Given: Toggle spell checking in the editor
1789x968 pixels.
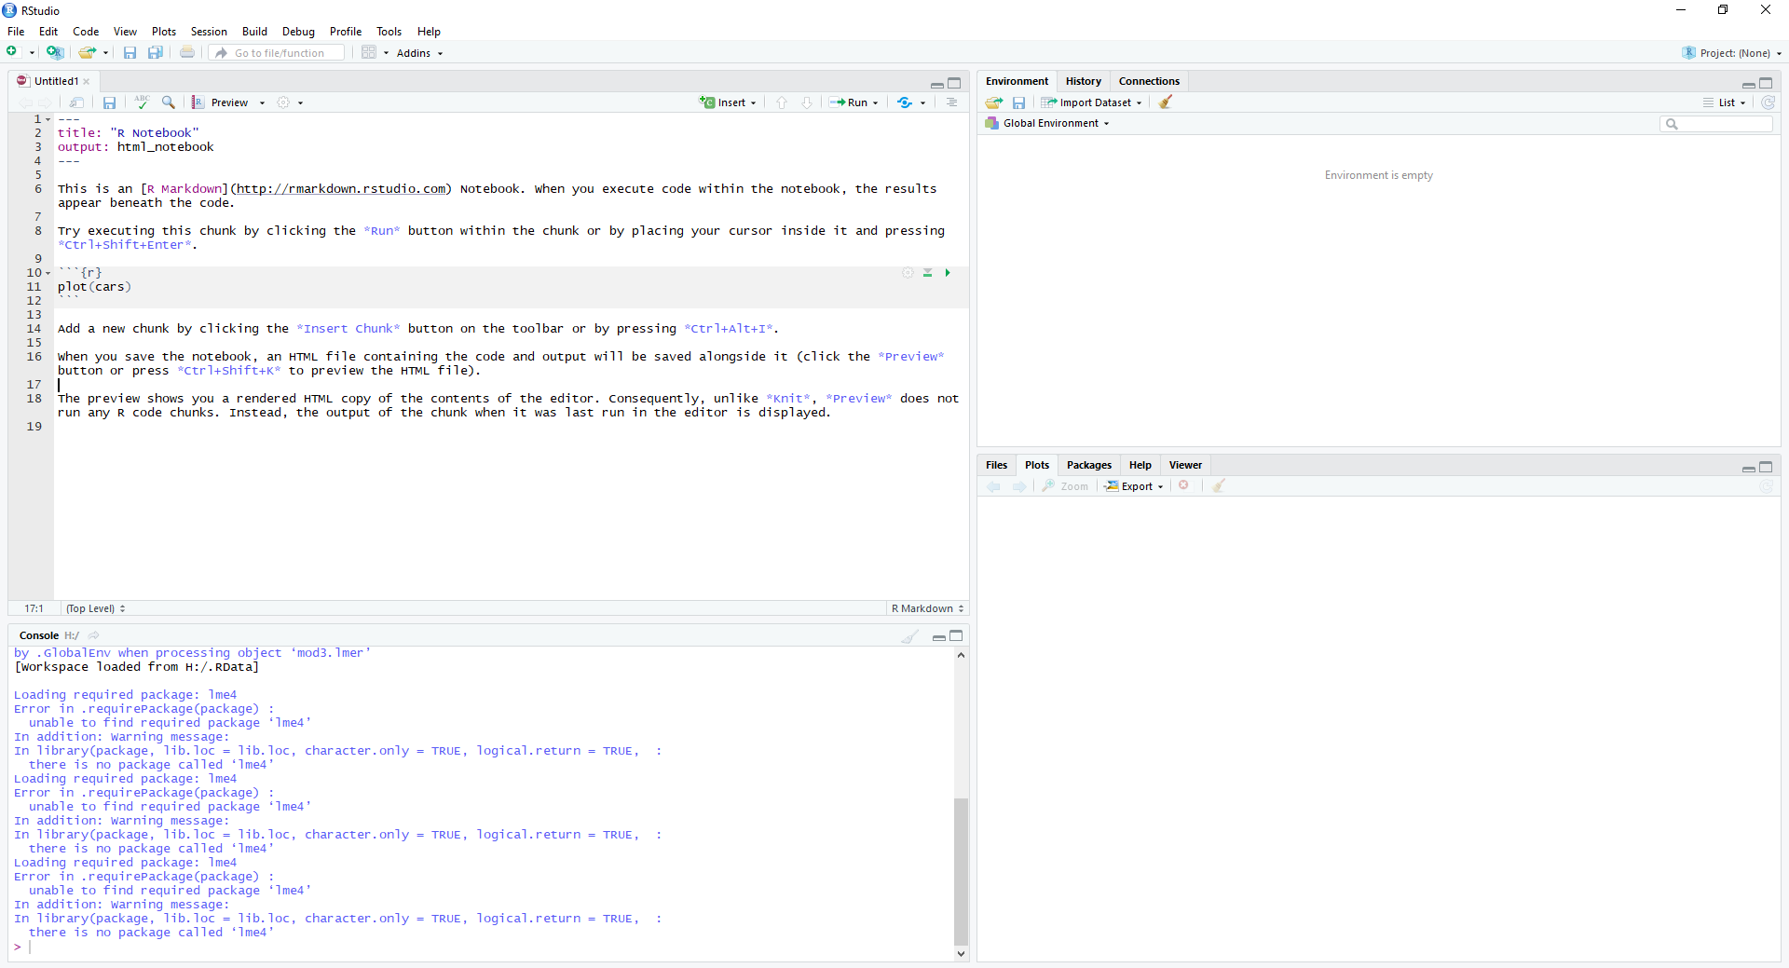Looking at the screenshot, I should pos(141,102).
